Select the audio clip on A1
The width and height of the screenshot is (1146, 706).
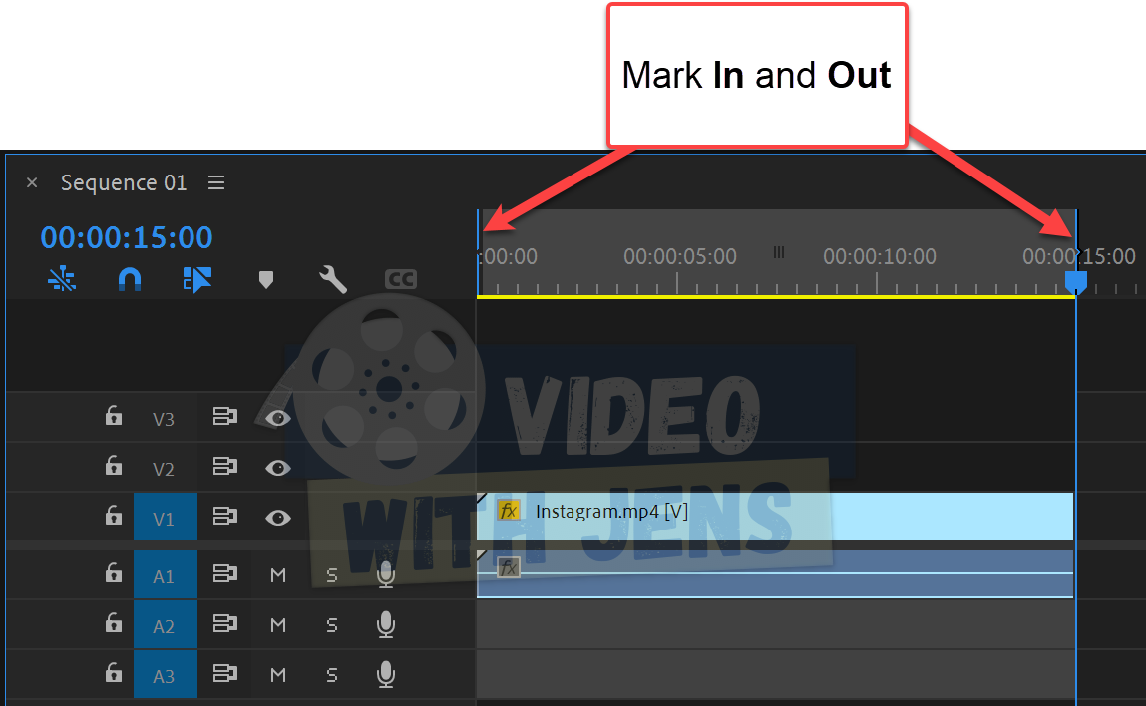point(775,574)
